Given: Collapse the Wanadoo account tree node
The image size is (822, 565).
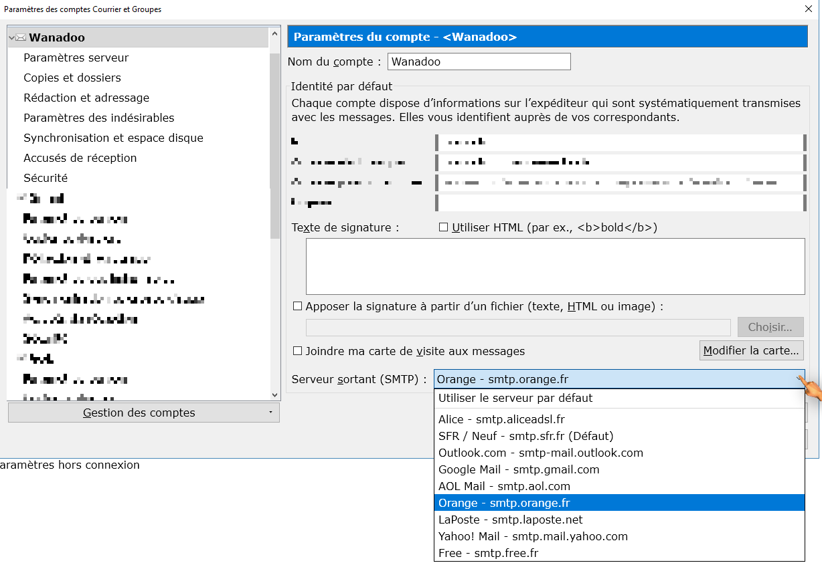Looking at the screenshot, I should [x=11, y=37].
